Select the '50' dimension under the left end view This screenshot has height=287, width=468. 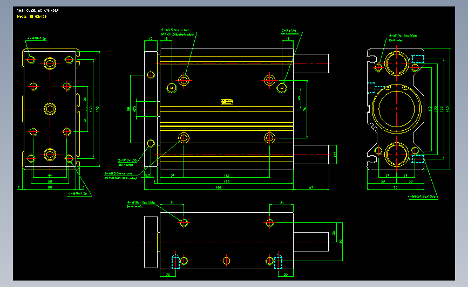coord(50,181)
